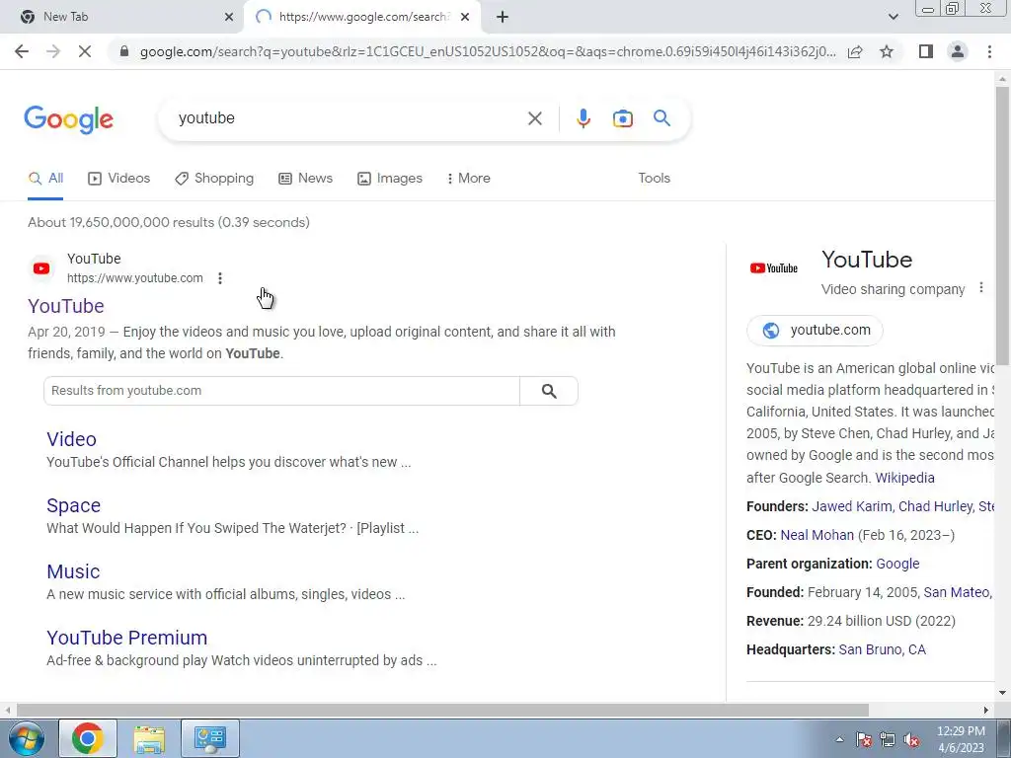Open knowledge panel three-dot options
The height and width of the screenshot is (758, 1011).
[x=980, y=287]
